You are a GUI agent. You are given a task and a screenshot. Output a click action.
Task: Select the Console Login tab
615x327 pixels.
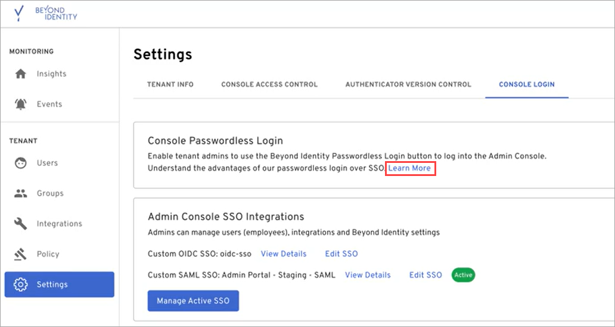tap(526, 84)
